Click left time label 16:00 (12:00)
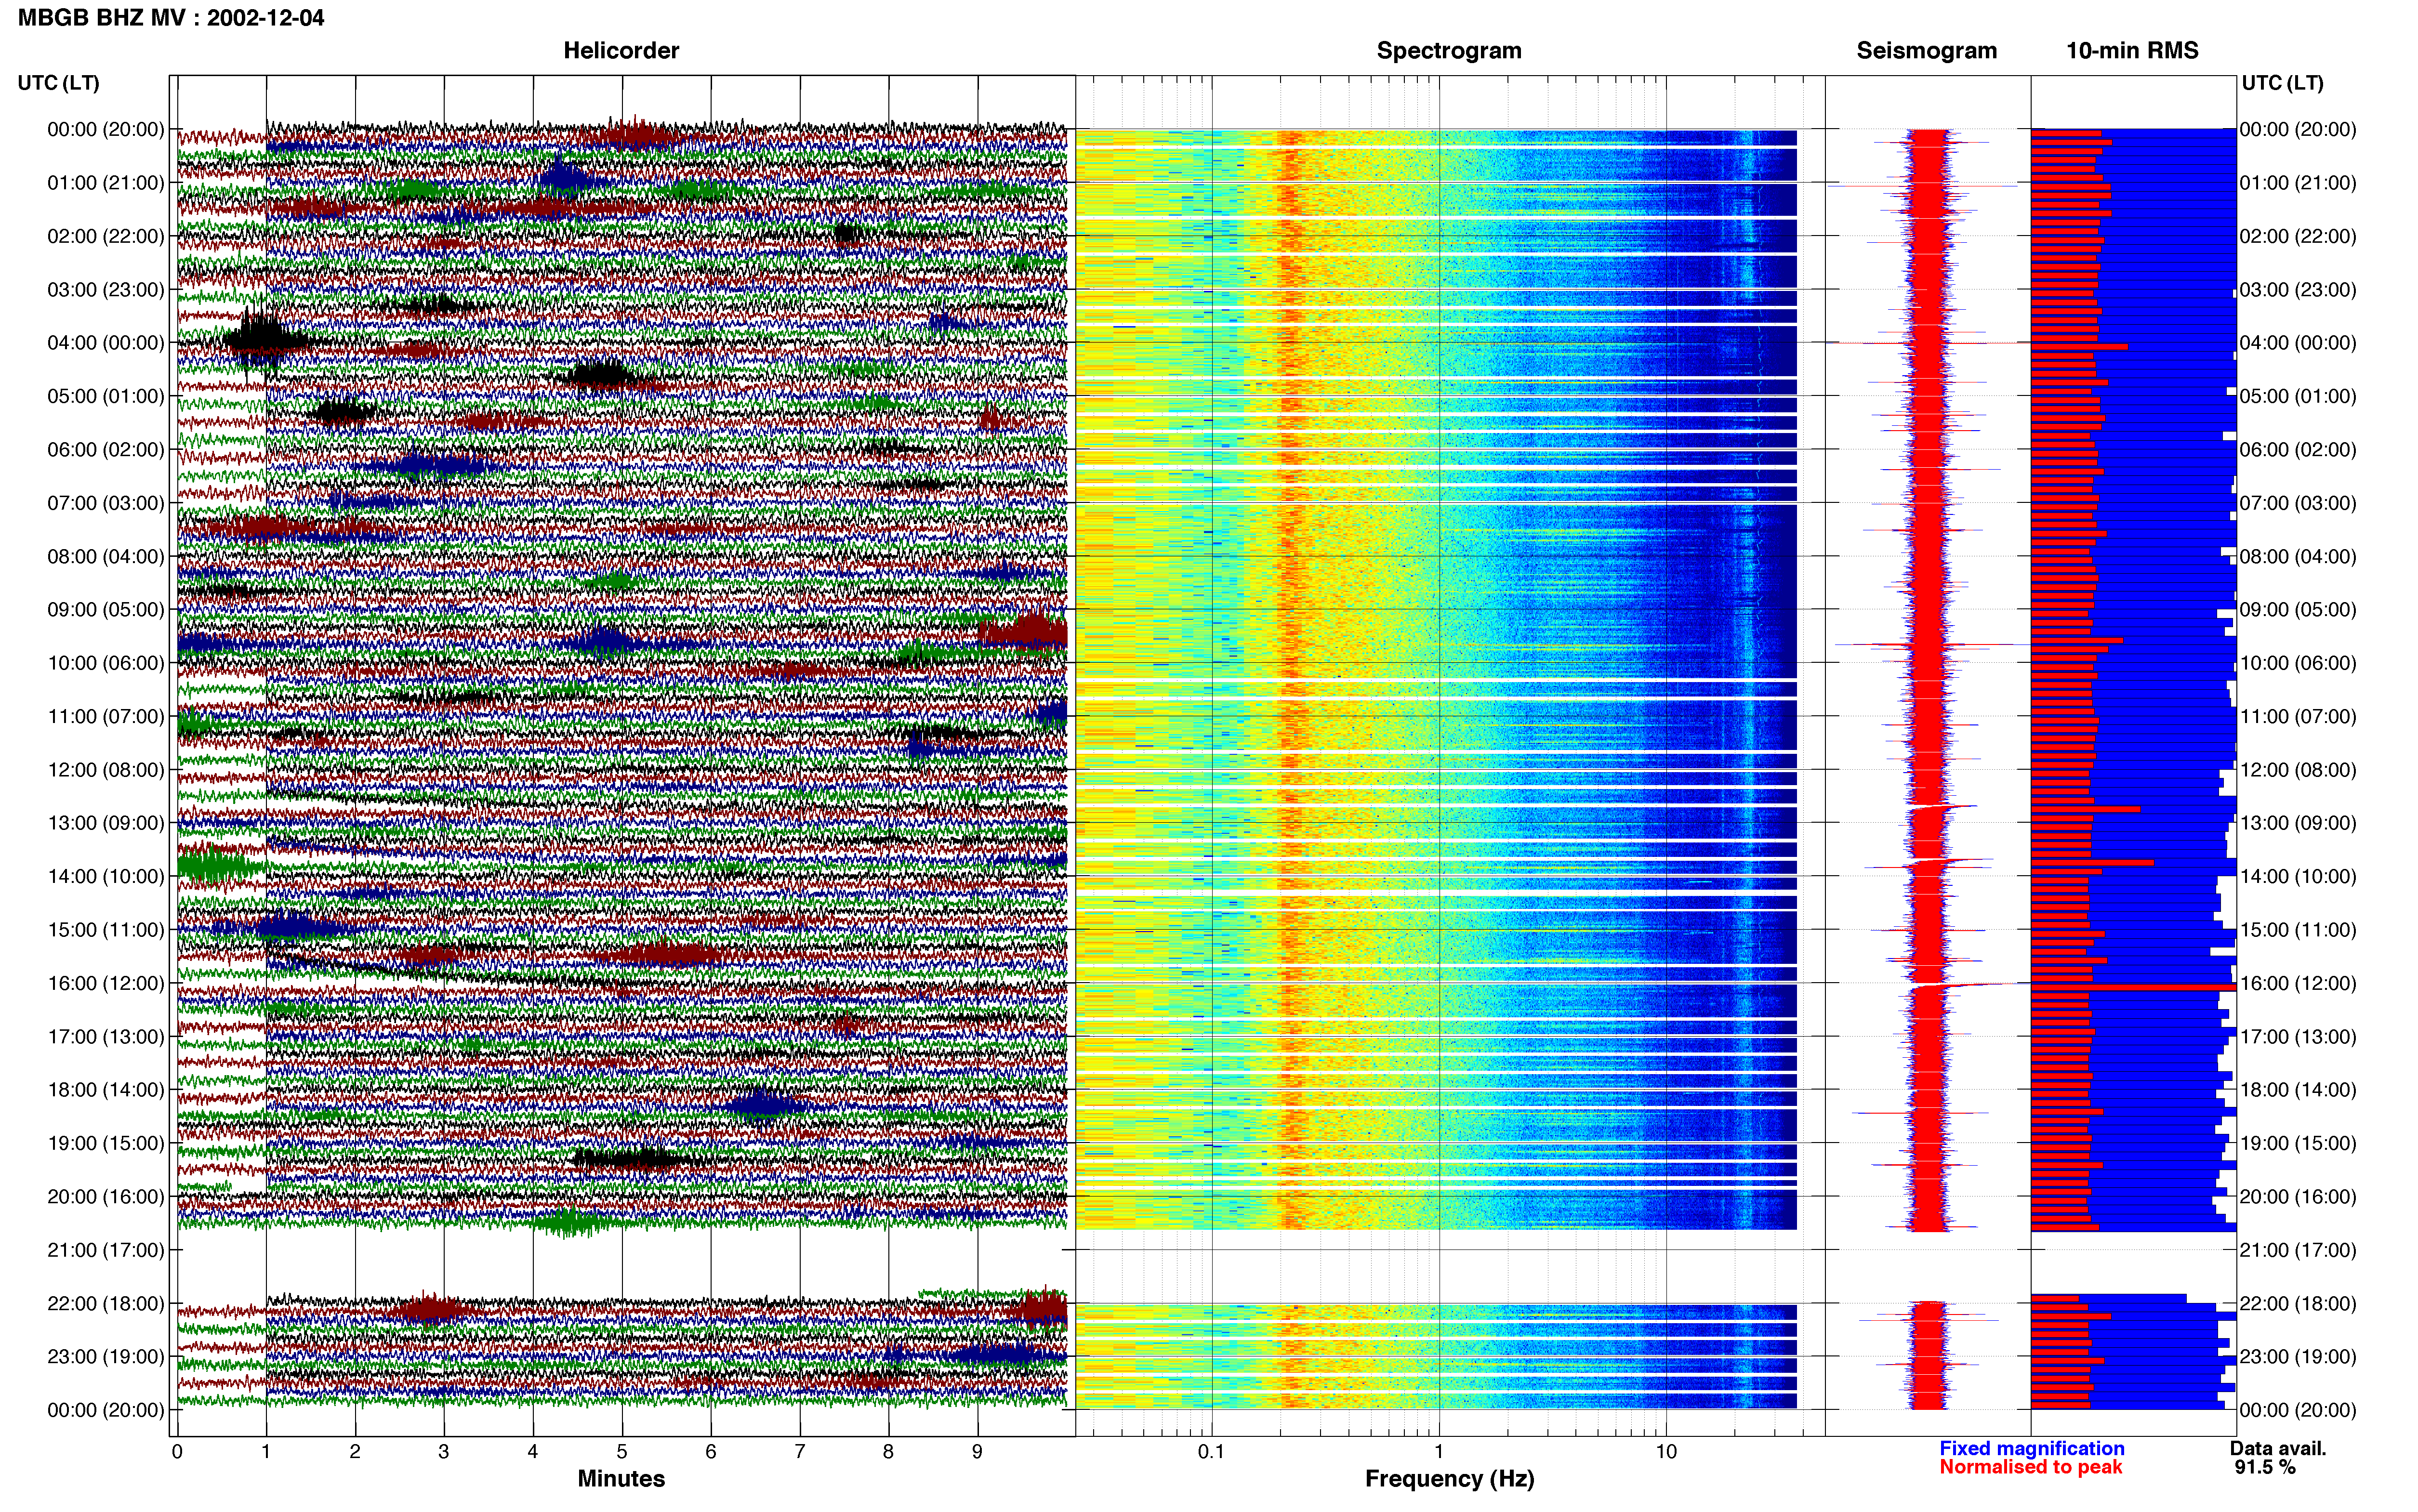 pos(106,983)
